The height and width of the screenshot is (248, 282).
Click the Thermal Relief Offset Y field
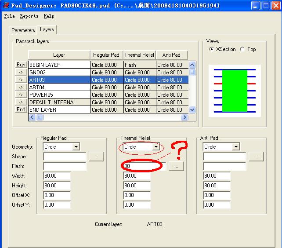tap(137, 205)
